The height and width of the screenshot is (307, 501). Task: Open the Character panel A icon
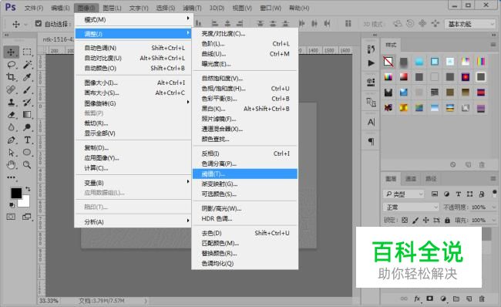pos(371,122)
